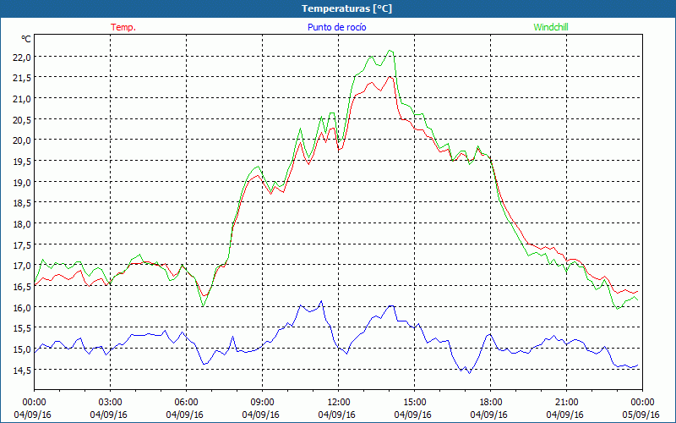The image size is (676, 423).
Task: Click the 20,5 y-axis value
Action: 22,119
